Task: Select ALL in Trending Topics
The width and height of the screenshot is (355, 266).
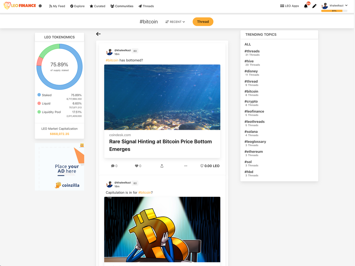Action: click(248, 44)
